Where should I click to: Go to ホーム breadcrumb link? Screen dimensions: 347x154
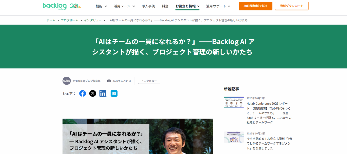(x=51, y=20)
